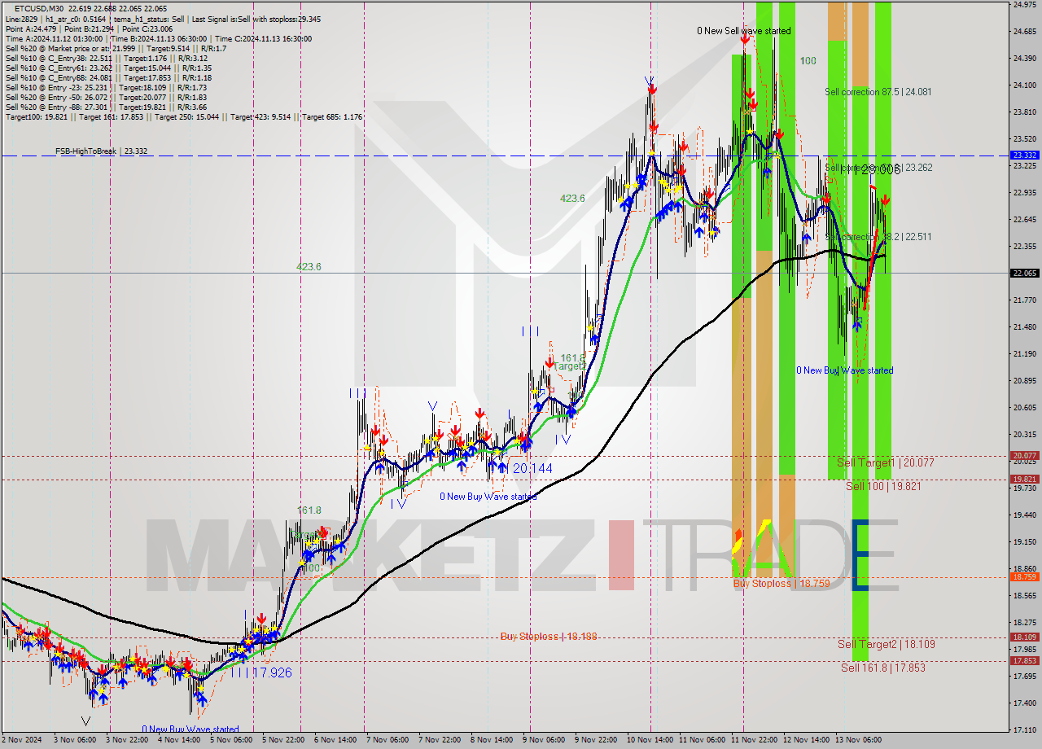
Task: Click the red sell arrow at the 24.6 peak
Action: click(745, 38)
